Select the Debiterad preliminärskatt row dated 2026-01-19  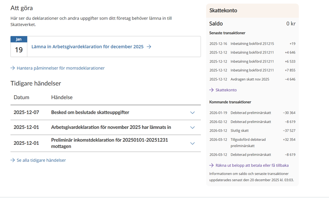point(252,112)
